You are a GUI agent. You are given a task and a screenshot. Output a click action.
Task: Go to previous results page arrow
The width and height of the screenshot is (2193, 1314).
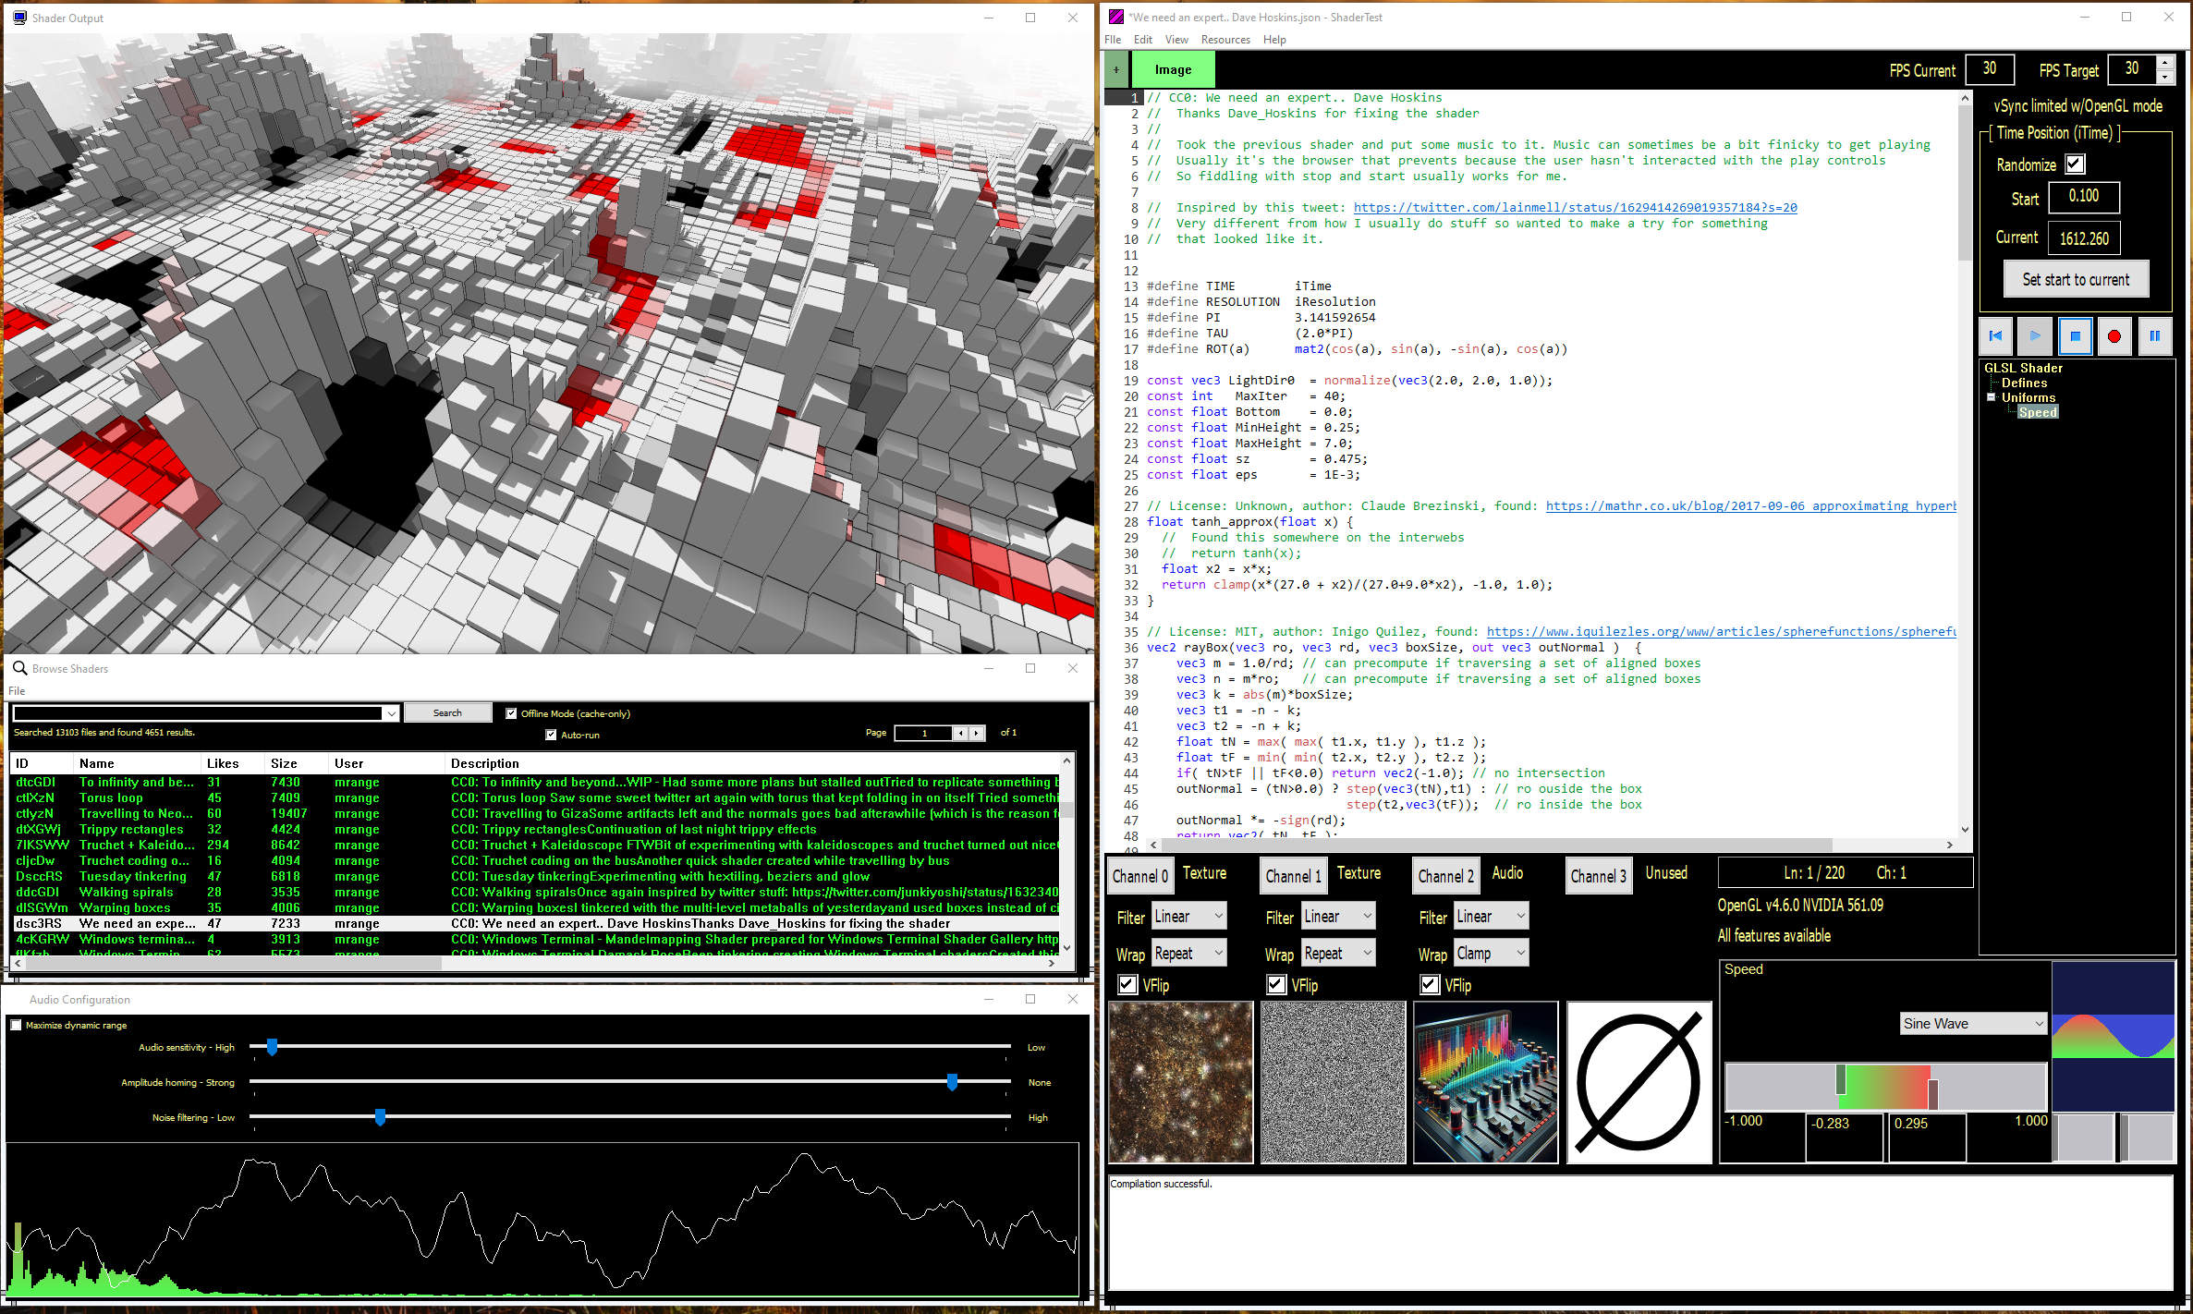960,733
